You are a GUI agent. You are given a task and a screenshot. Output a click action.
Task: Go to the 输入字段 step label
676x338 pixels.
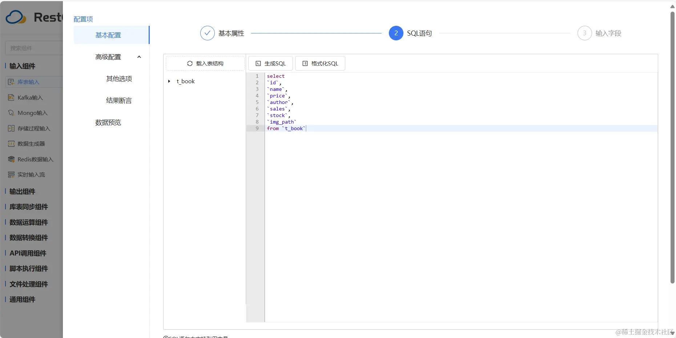(x=608, y=33)
